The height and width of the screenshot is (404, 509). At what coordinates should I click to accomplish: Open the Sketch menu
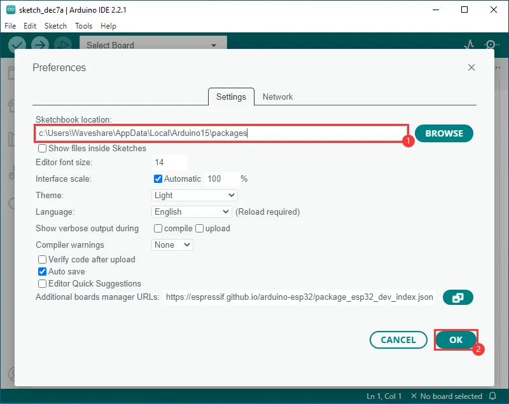coord(55,26)
